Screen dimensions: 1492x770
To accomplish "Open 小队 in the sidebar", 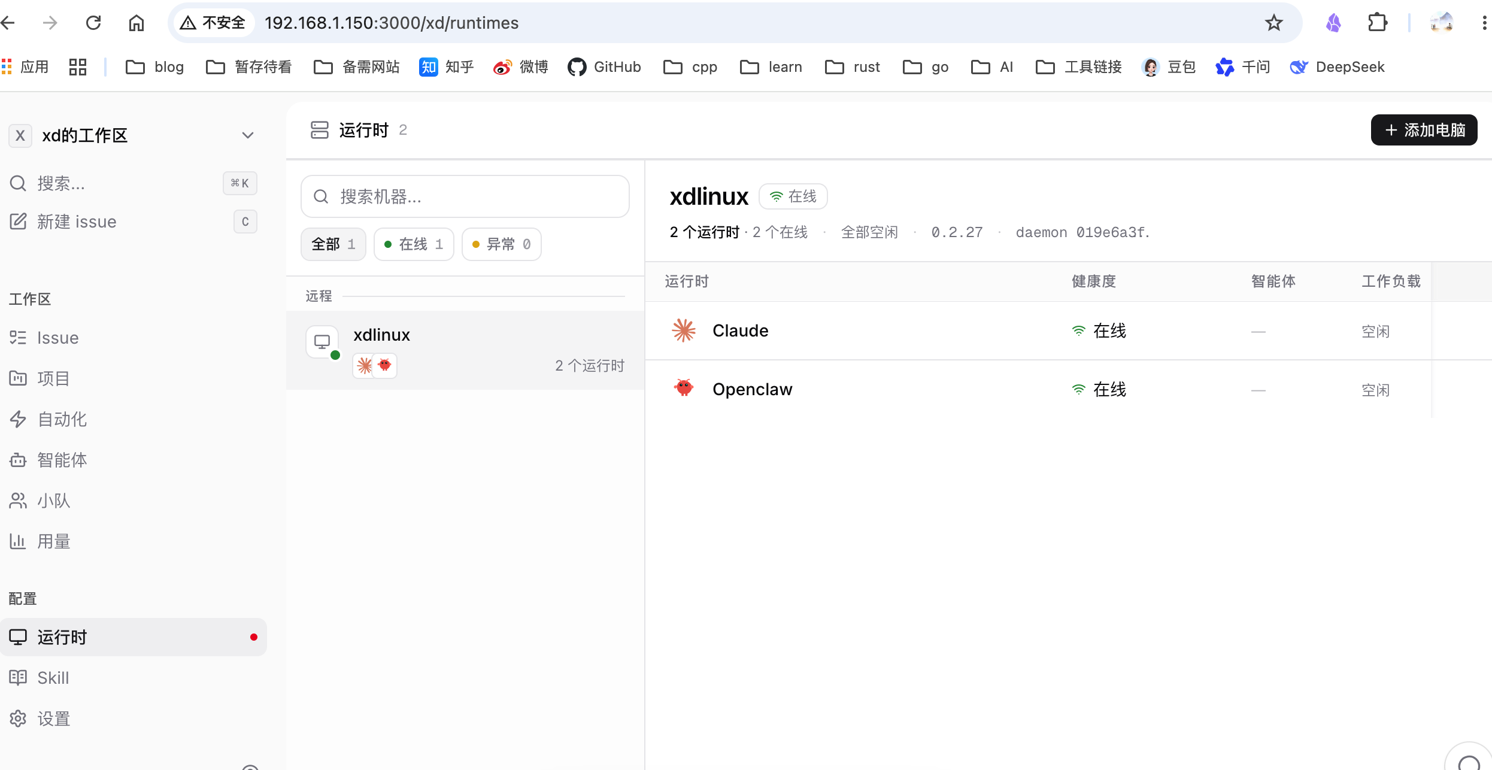I will (x=133, y=501).
